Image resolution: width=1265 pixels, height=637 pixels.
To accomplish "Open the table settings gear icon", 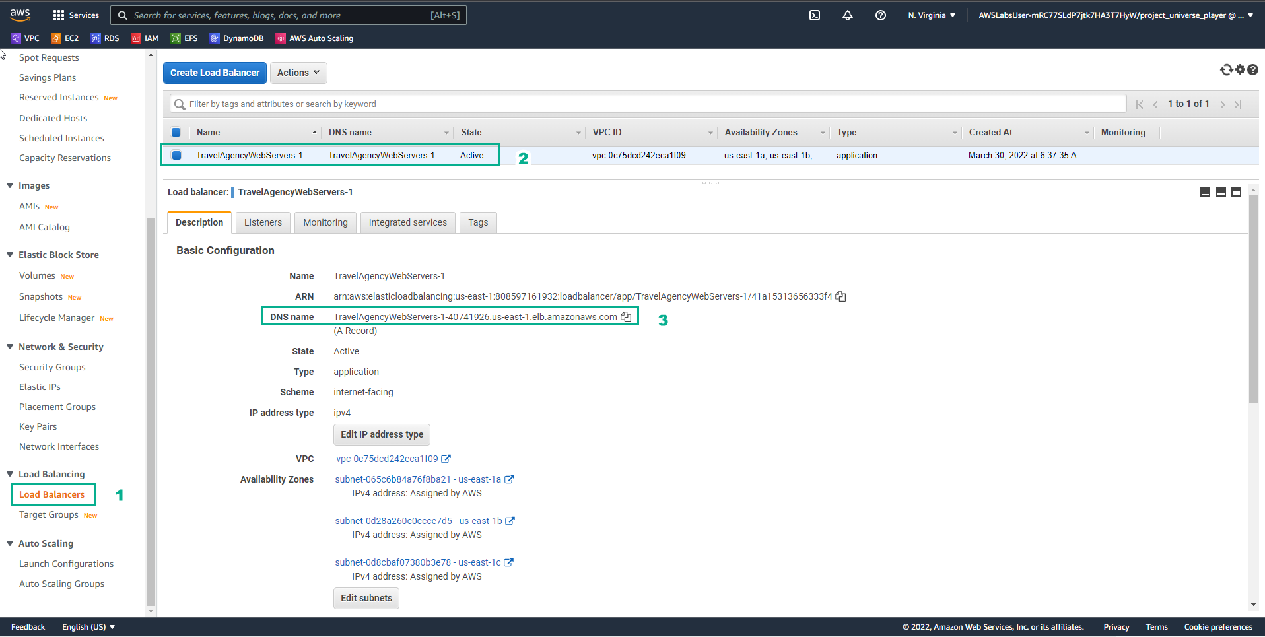I will pos(1240,69).
